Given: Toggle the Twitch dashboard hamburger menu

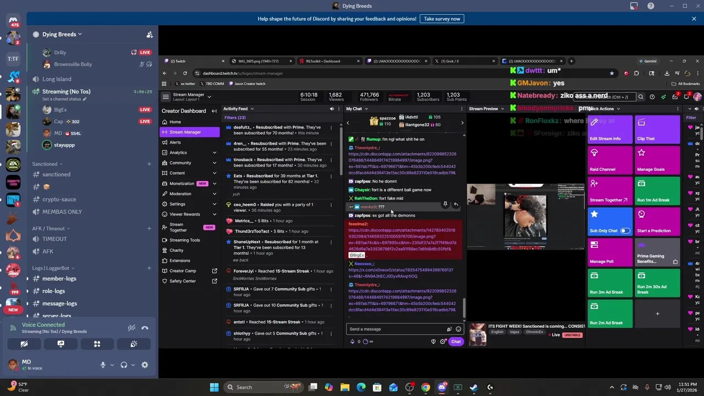Looking at the screenshot, I should coord(166,97).
